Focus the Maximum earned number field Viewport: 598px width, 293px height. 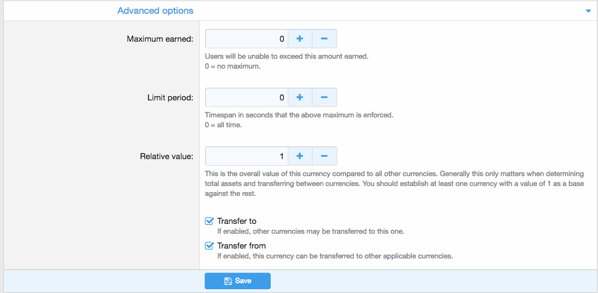coord(246,39)
